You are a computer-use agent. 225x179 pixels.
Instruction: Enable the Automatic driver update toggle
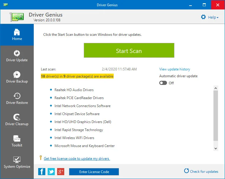coord(163,83)
